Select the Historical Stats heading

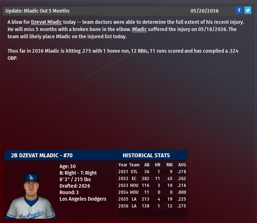[x=146, y=156]
